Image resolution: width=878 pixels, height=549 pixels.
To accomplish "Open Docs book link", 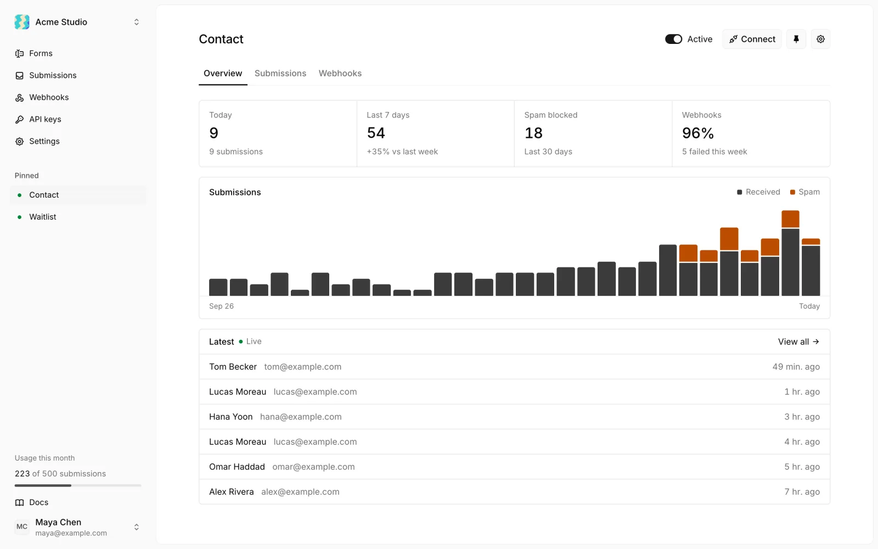I will point(78,502).
